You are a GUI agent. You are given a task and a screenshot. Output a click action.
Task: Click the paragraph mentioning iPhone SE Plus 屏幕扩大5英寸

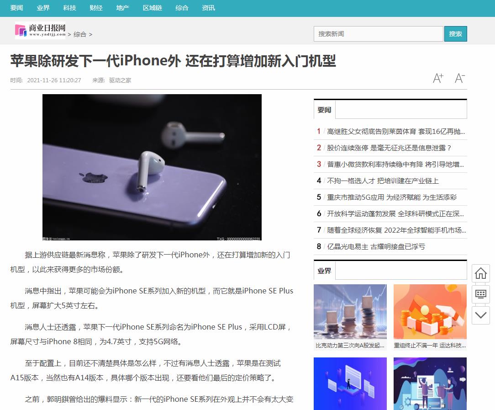point(152,298)
